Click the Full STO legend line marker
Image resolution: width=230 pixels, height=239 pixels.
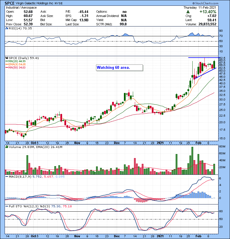(x=7, y=206)
